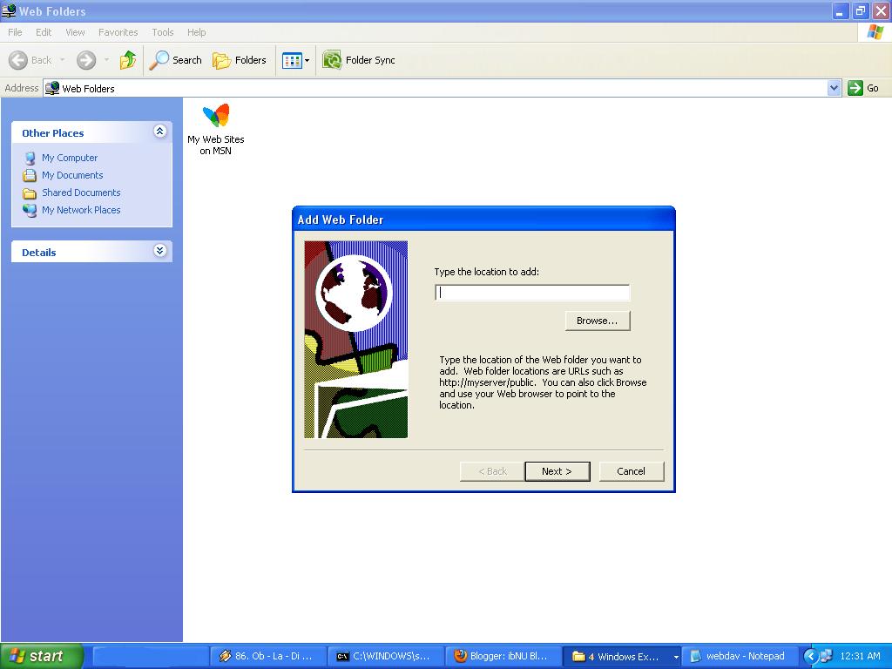Click Browse in Add Web Folder dialog
Image resolution: width=892 pixels, height=669 pixels.
(x=598, y=321)
